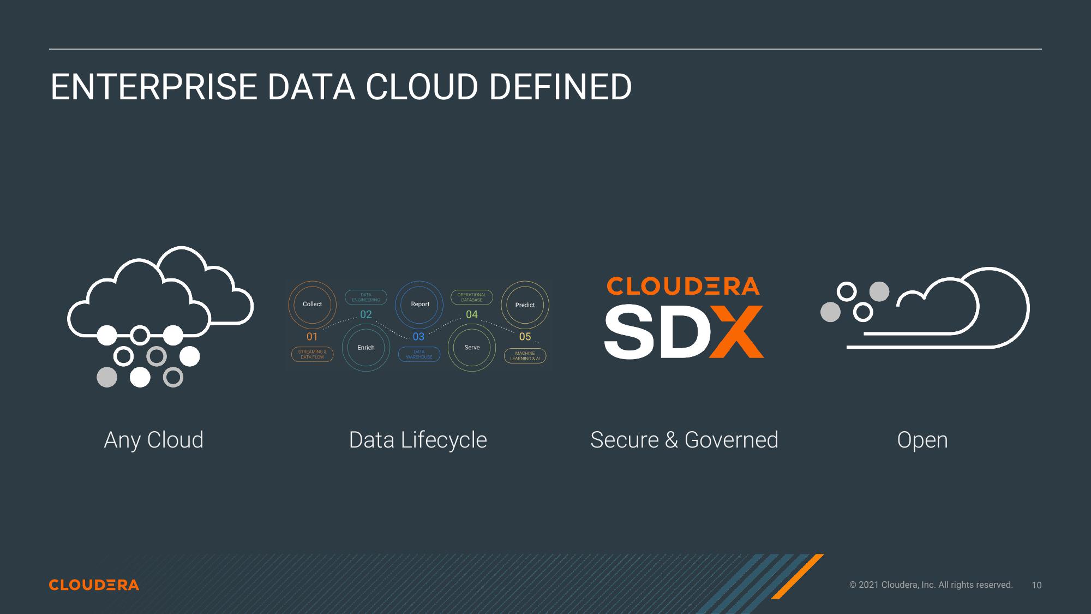Toggle the Data Engineering step 02
Image resolution: width=1091 pixels, height=614 pixels.
[x=365, y=293]
